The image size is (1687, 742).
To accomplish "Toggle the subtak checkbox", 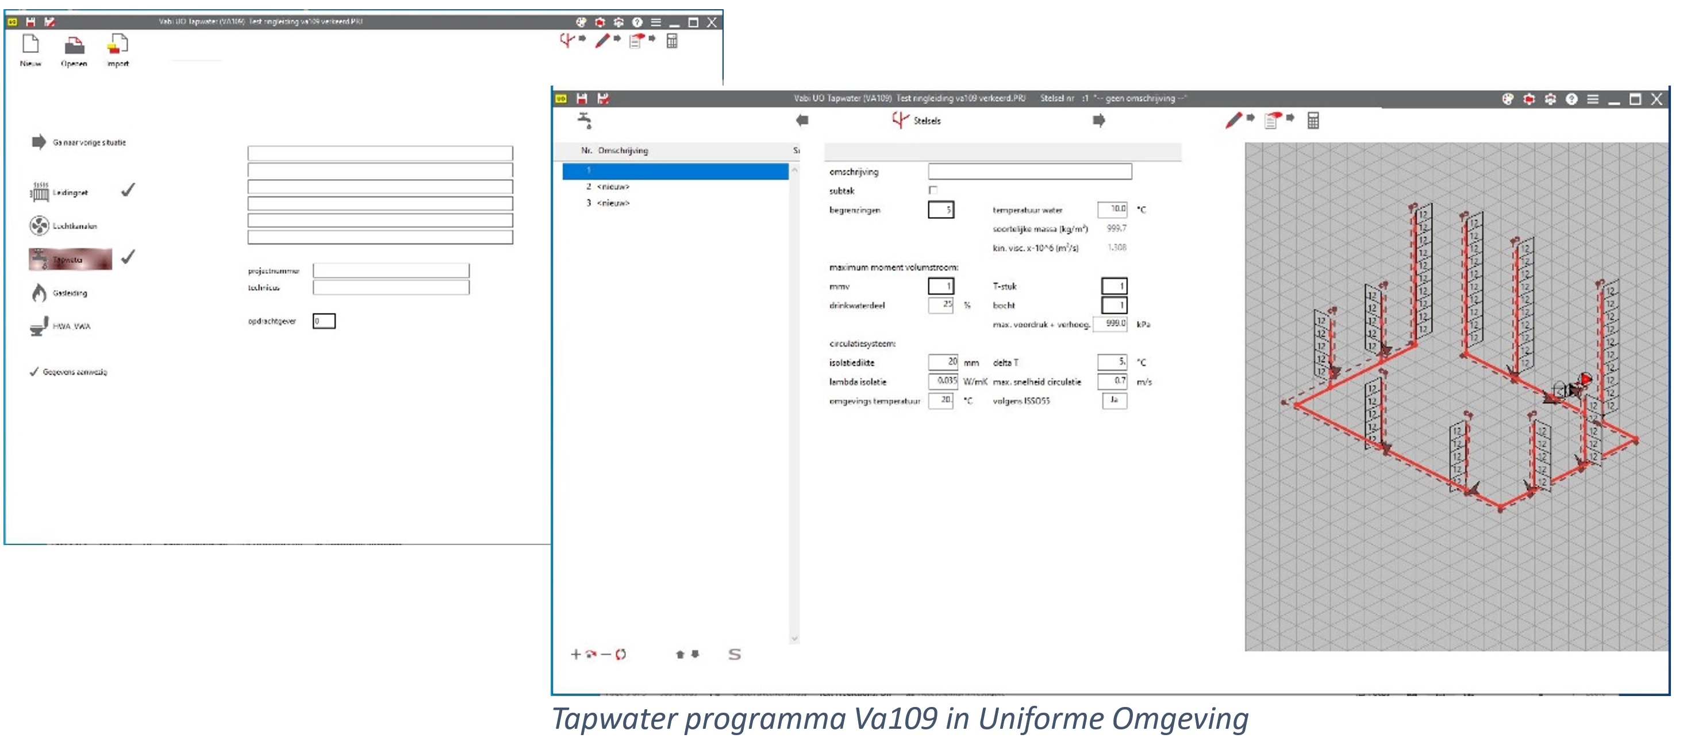I will pos(932,191).
